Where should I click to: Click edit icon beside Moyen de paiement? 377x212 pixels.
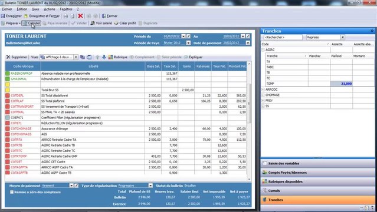click(77, 185)
